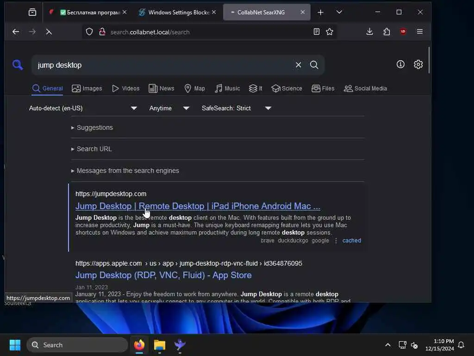474x356 pixels.
Task: Open the uBlock Origin extension icon
Action: tap(403, 32)
